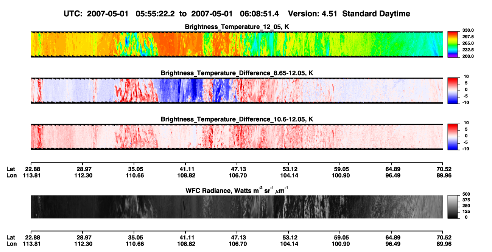492x252 pixels.
Task: Click longitude 100.90 on axis below WFC Radiance panel
Action: pyautogui.click(x=340, y=244)
